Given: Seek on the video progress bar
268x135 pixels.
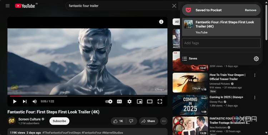Looking at the screenshot, I should click(x=87, y=96).
